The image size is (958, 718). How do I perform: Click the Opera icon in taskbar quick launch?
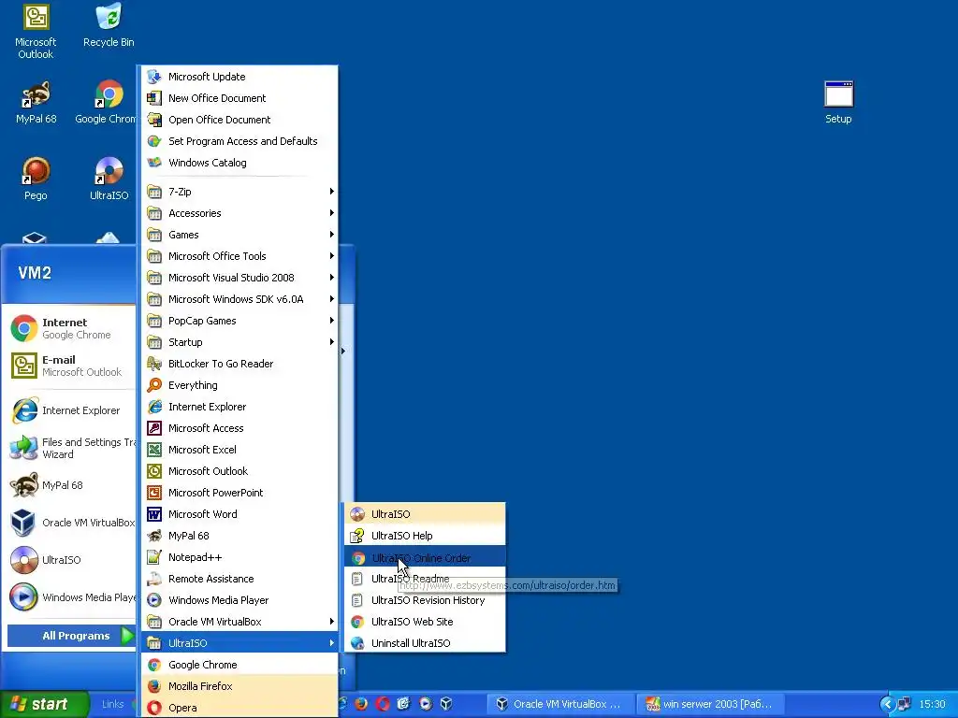tap(383, 704)
